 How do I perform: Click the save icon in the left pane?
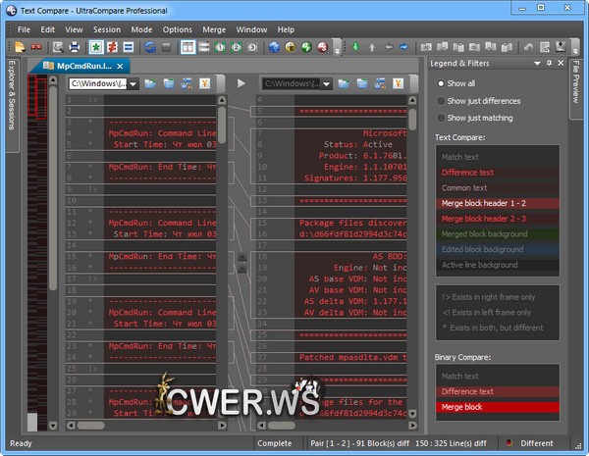coord(168,83)
